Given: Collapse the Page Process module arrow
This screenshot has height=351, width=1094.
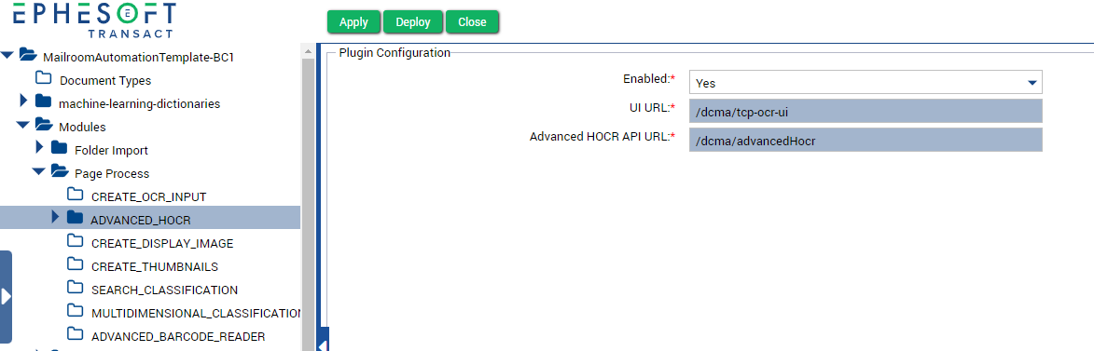Looking at the screenshot, I should [37, 172].
